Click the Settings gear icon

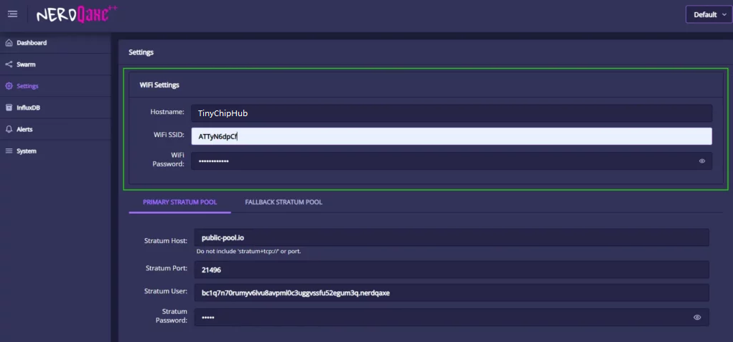pos(9,86)
